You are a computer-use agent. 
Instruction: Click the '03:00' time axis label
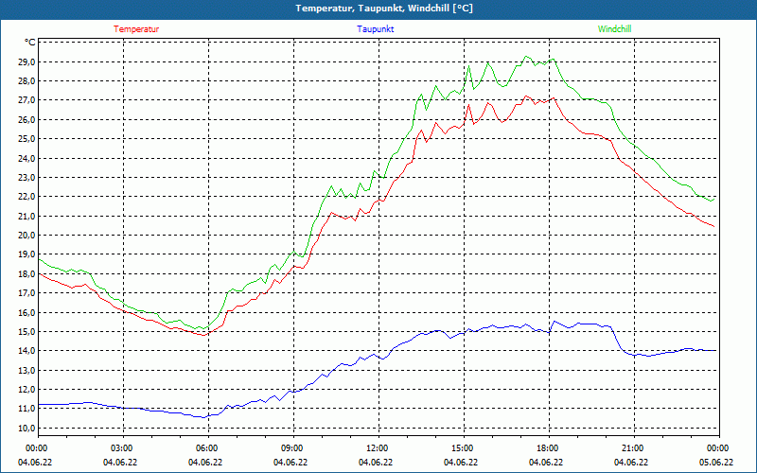point(121,448)
